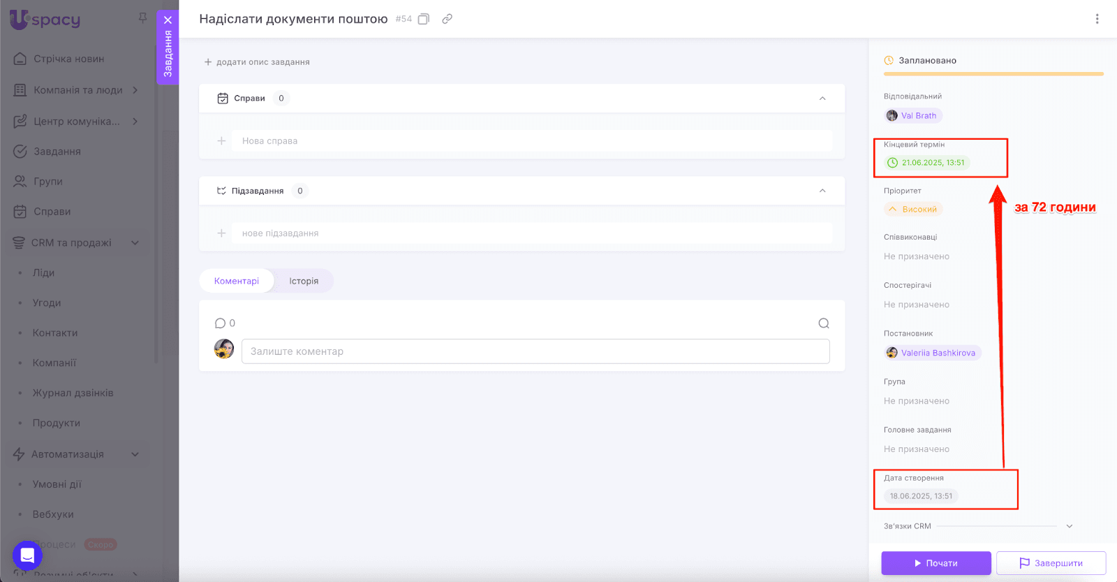The height and width of the screenshot is (582, 1117).
Task: Select the Valeriia Bashkirova chip
Action: (933, 353)
